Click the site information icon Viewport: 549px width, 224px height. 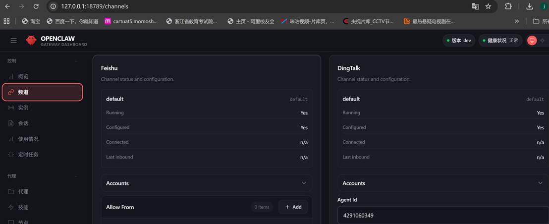tap(53, 6)
